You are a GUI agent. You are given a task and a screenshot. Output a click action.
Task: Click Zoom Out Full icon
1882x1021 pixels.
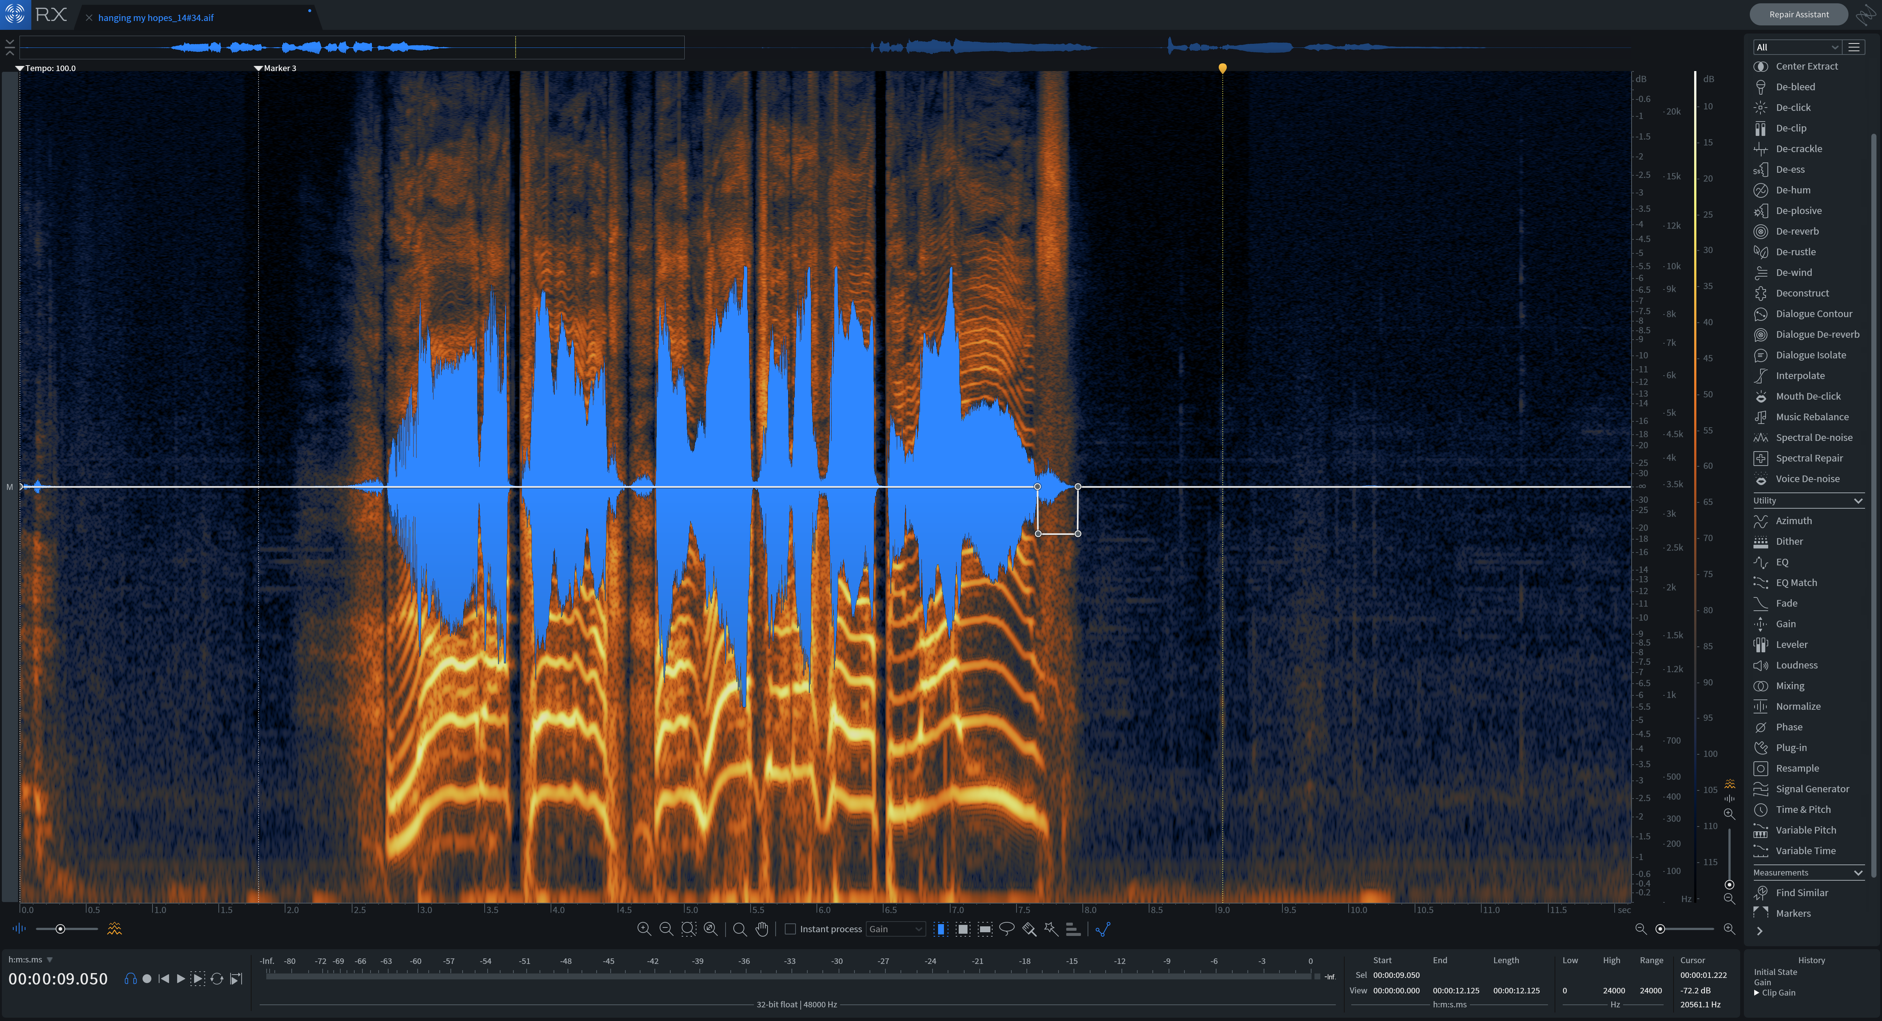pyautogui.click(x=710, y=929)
